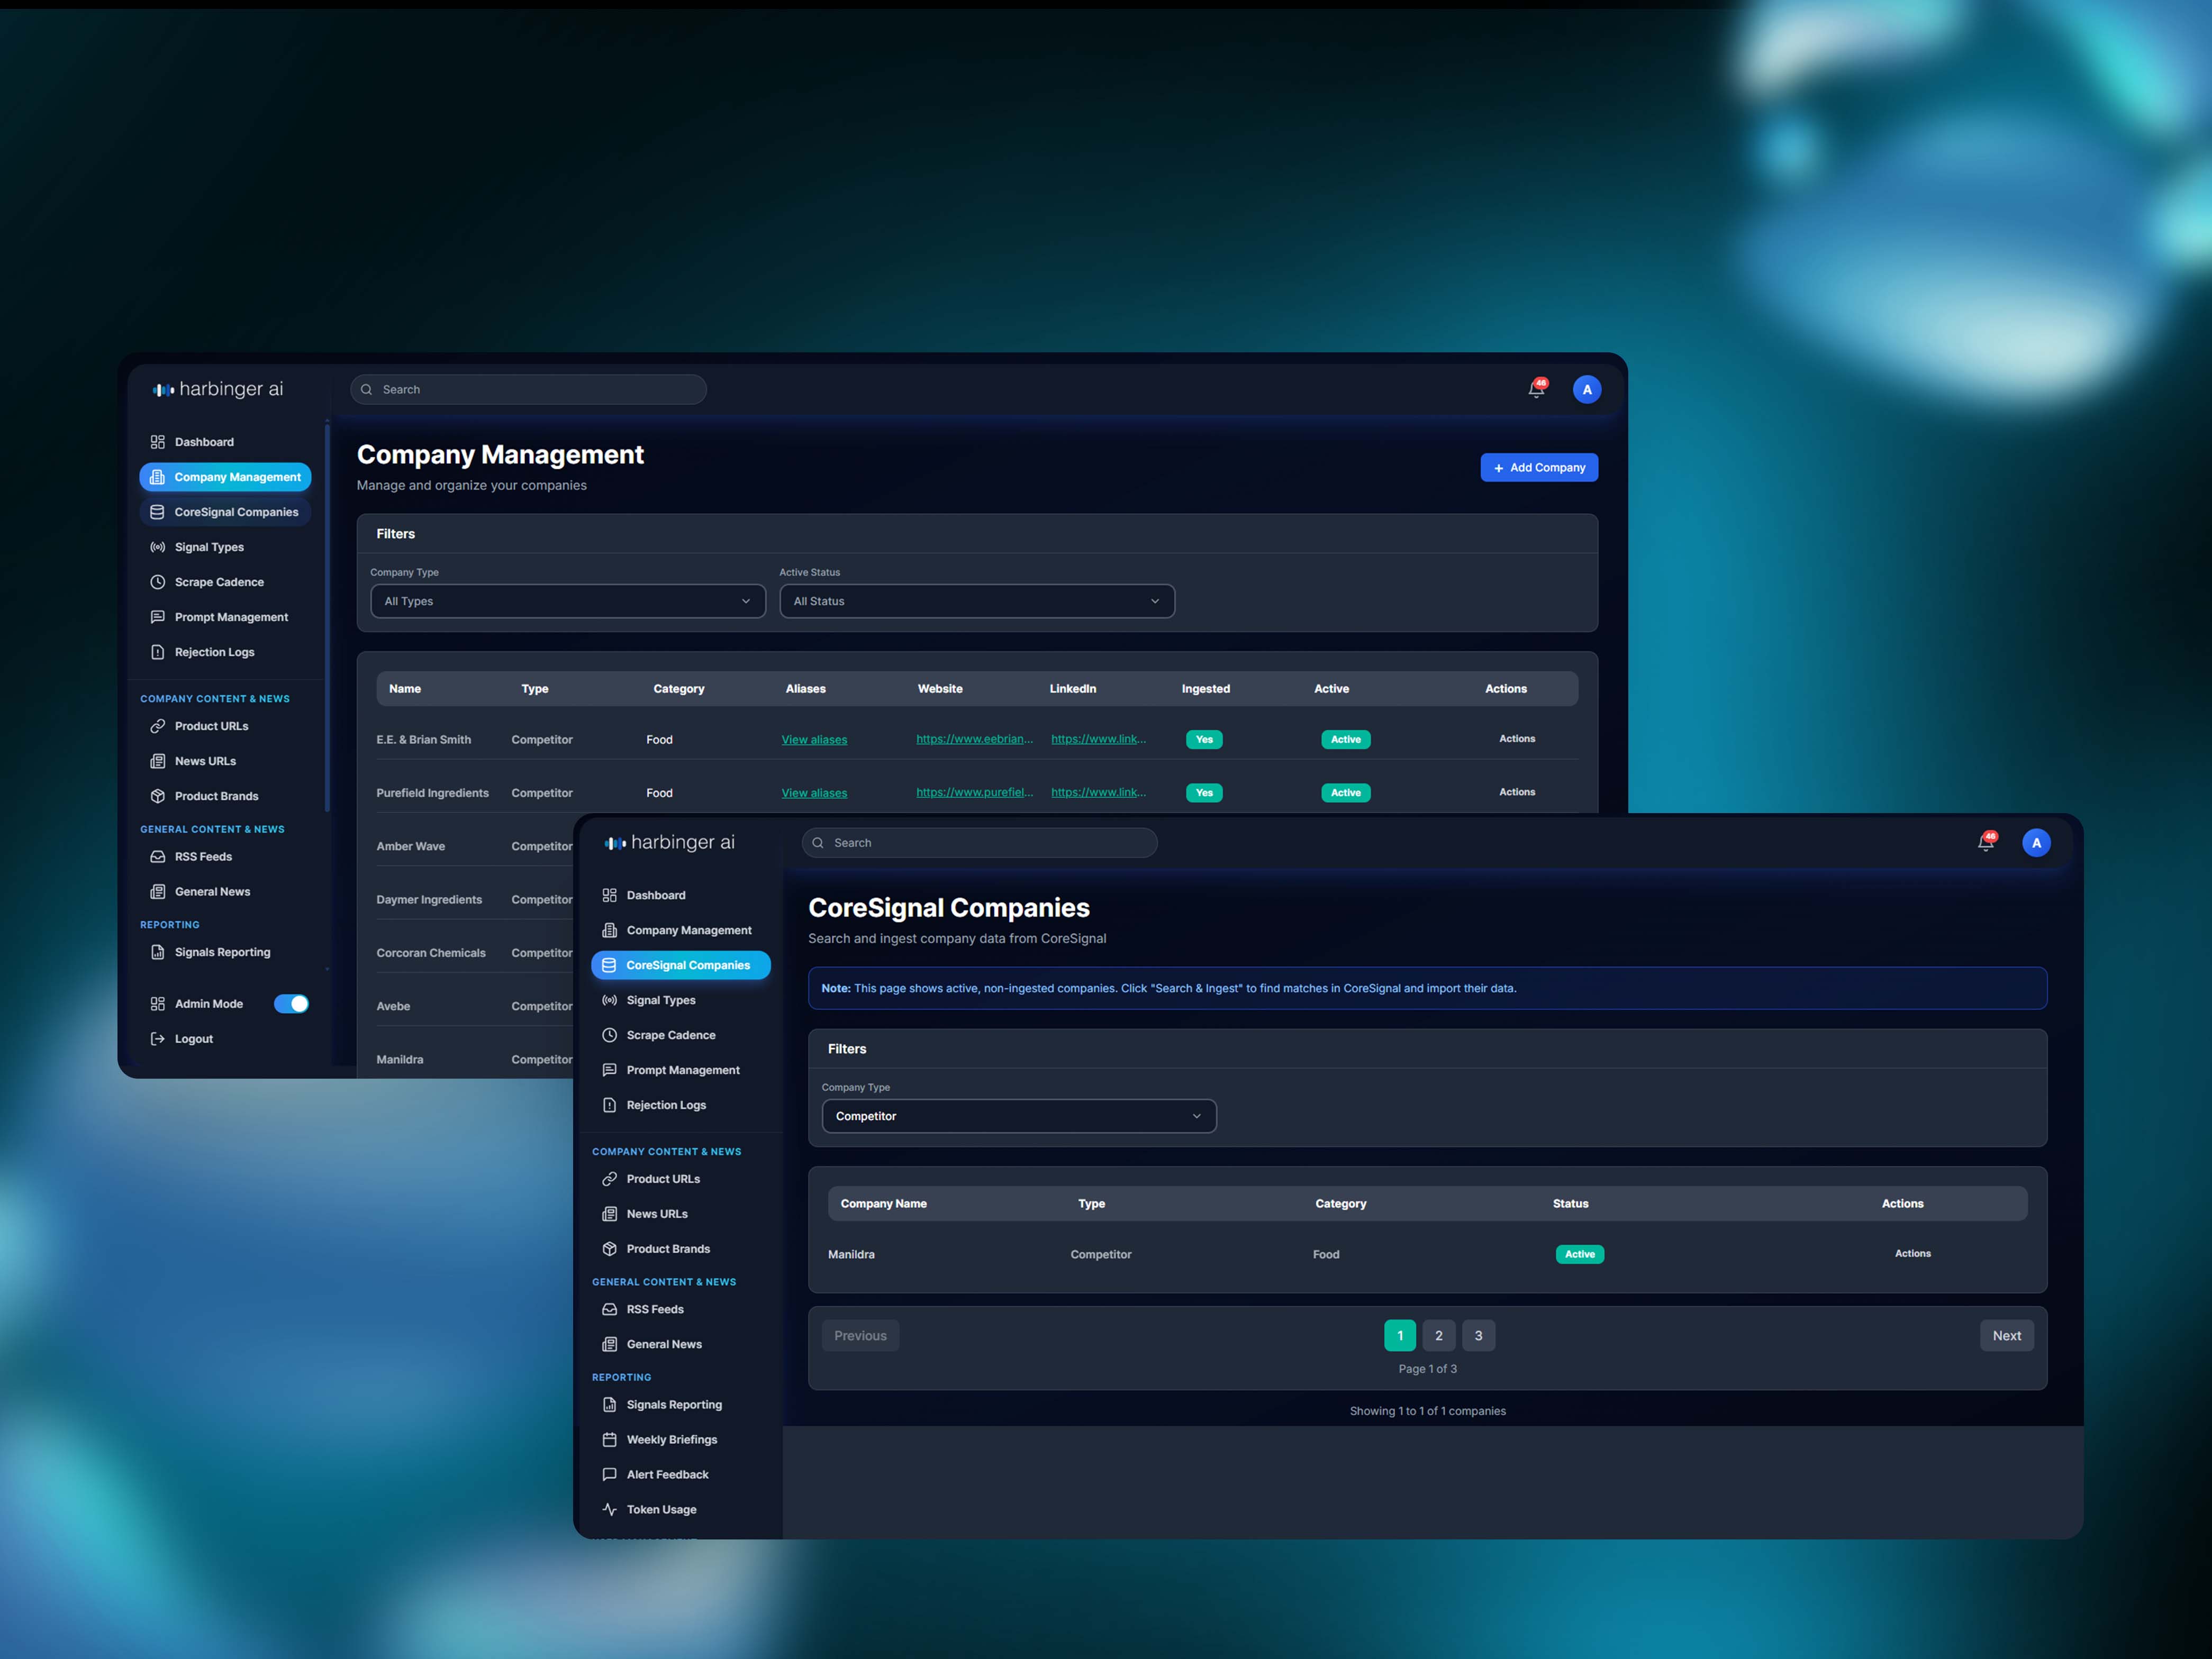Click Previous pagination button
2212x1659 pixels.
coord(860,1335)
